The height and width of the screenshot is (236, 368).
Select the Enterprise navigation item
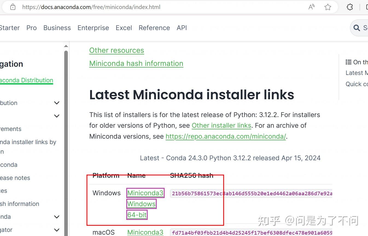point(93,28)
